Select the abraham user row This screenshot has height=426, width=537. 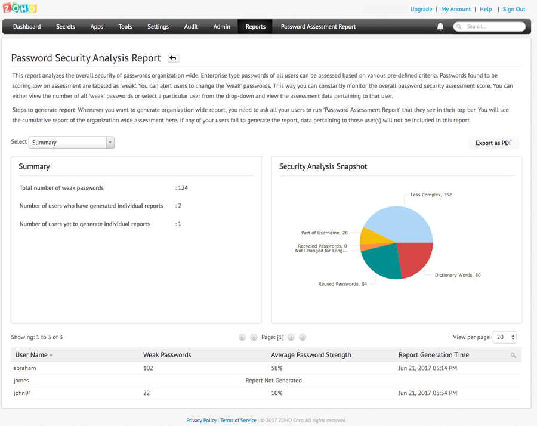click(x=25, y=368)
